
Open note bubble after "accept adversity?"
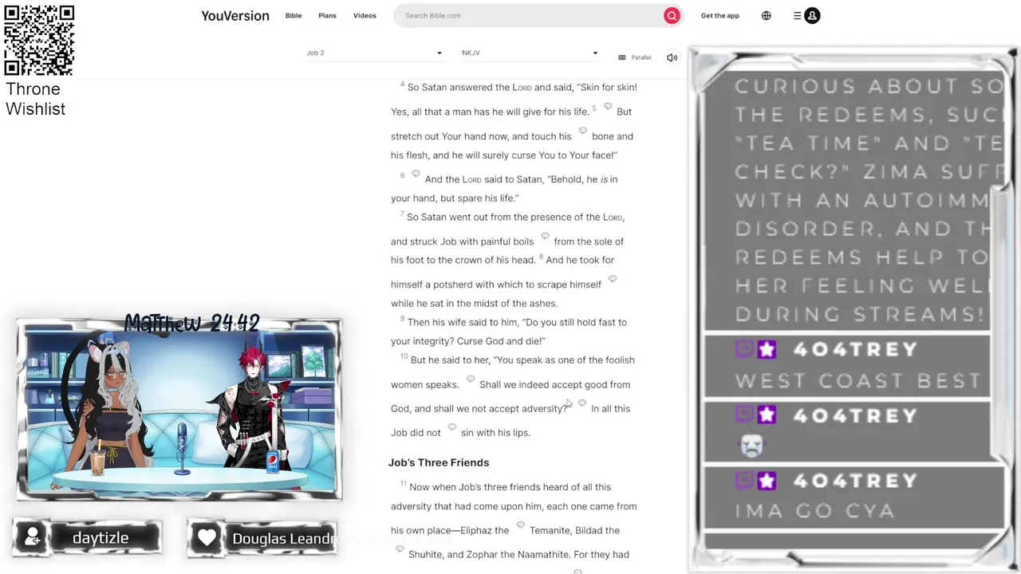[x=581, y=403]
